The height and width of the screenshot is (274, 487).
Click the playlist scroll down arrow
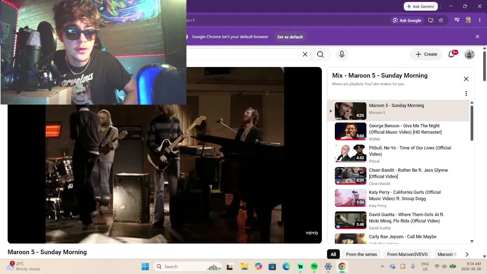coord(472,241)
